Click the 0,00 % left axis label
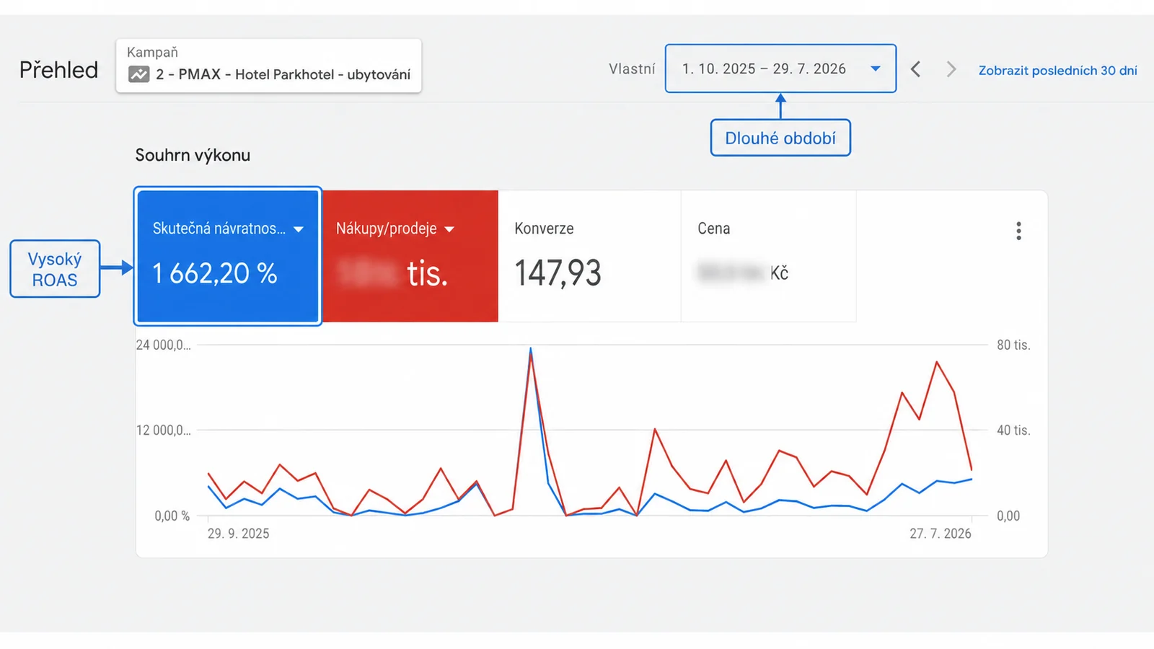1154x649 pixels. tap(172, 516)
